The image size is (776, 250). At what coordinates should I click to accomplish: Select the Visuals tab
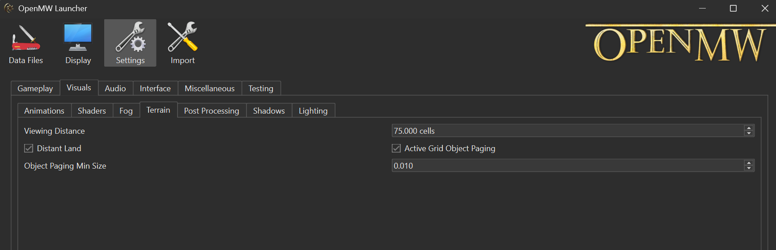tap(79, 88)
